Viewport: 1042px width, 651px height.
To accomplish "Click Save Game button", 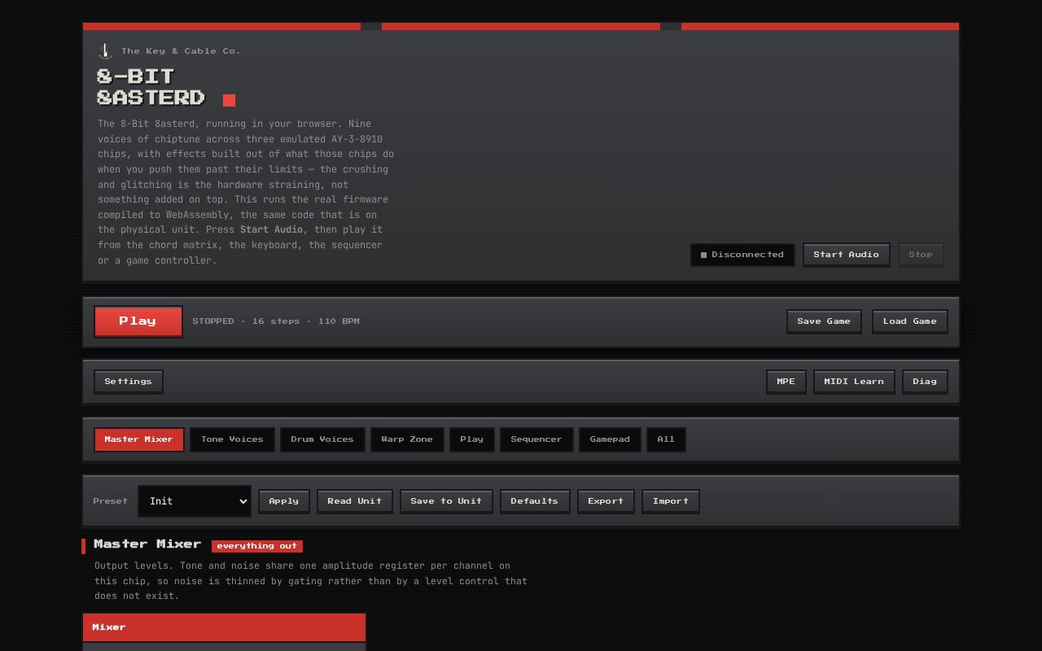I will pyautogui.click(x=824, y=321).
